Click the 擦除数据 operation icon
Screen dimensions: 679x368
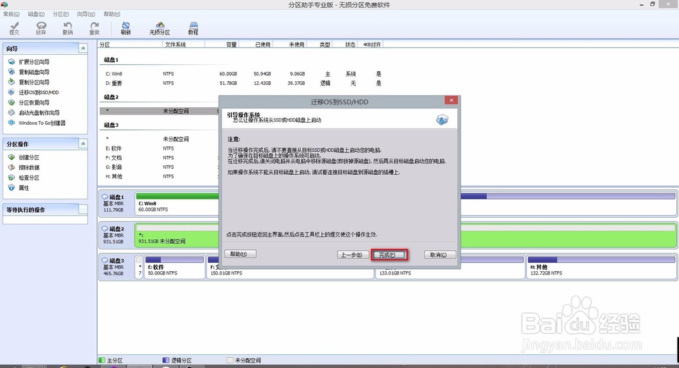pyautogui.click(x=12, y=167)
